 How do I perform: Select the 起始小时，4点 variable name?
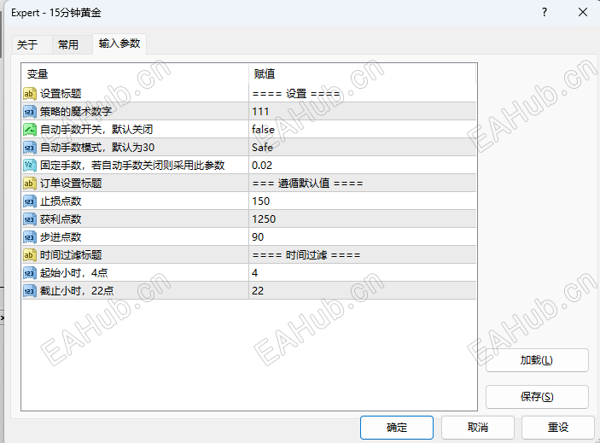click(x=74, y=273)
